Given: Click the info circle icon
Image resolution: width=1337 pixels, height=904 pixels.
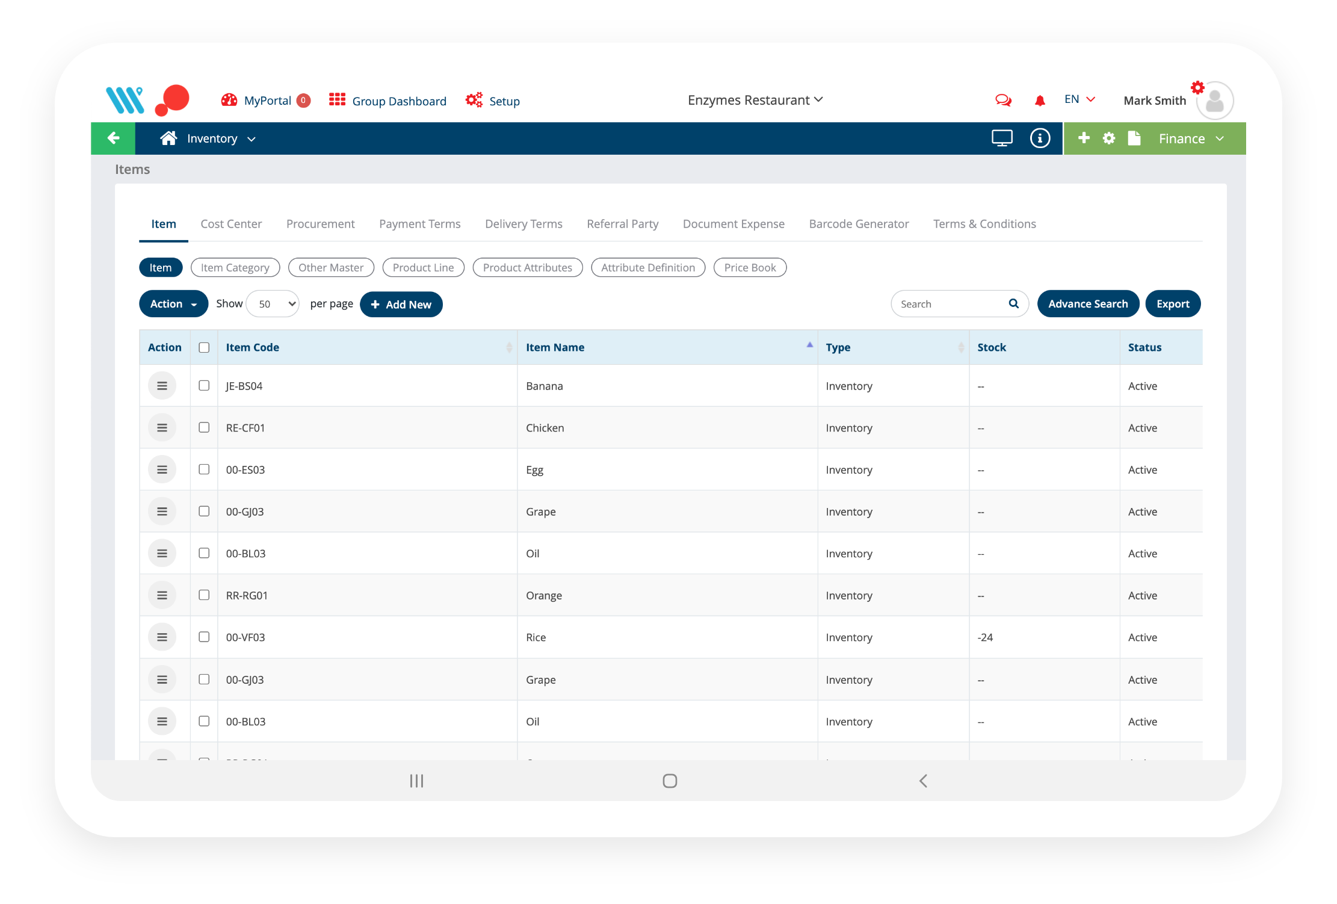Looking at the screenshot, I should (1040, 138).
